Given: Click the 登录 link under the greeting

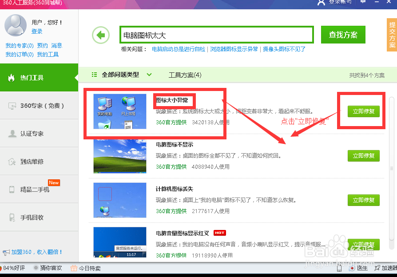Looking at the screenshot, I should click(37, 32).
